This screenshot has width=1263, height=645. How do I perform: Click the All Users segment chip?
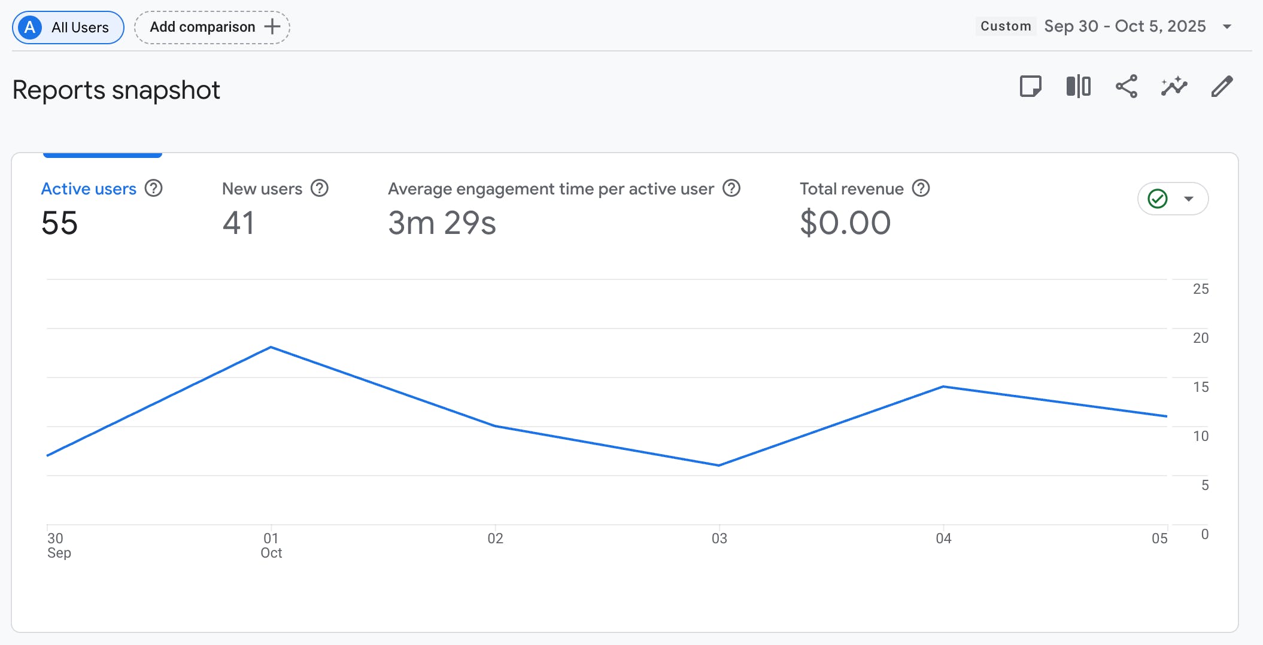pyautogui.click(x=68, y=28)
